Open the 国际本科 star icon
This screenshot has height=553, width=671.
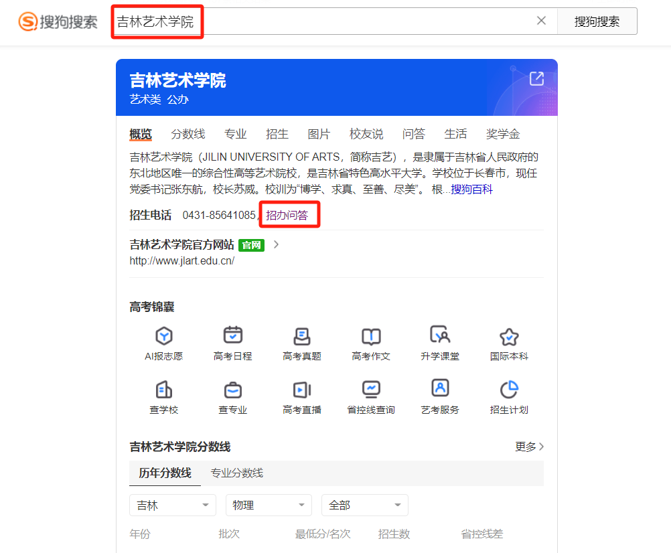(509, 337)
